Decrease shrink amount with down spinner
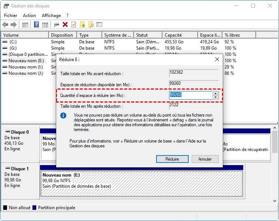 point(215,97)
